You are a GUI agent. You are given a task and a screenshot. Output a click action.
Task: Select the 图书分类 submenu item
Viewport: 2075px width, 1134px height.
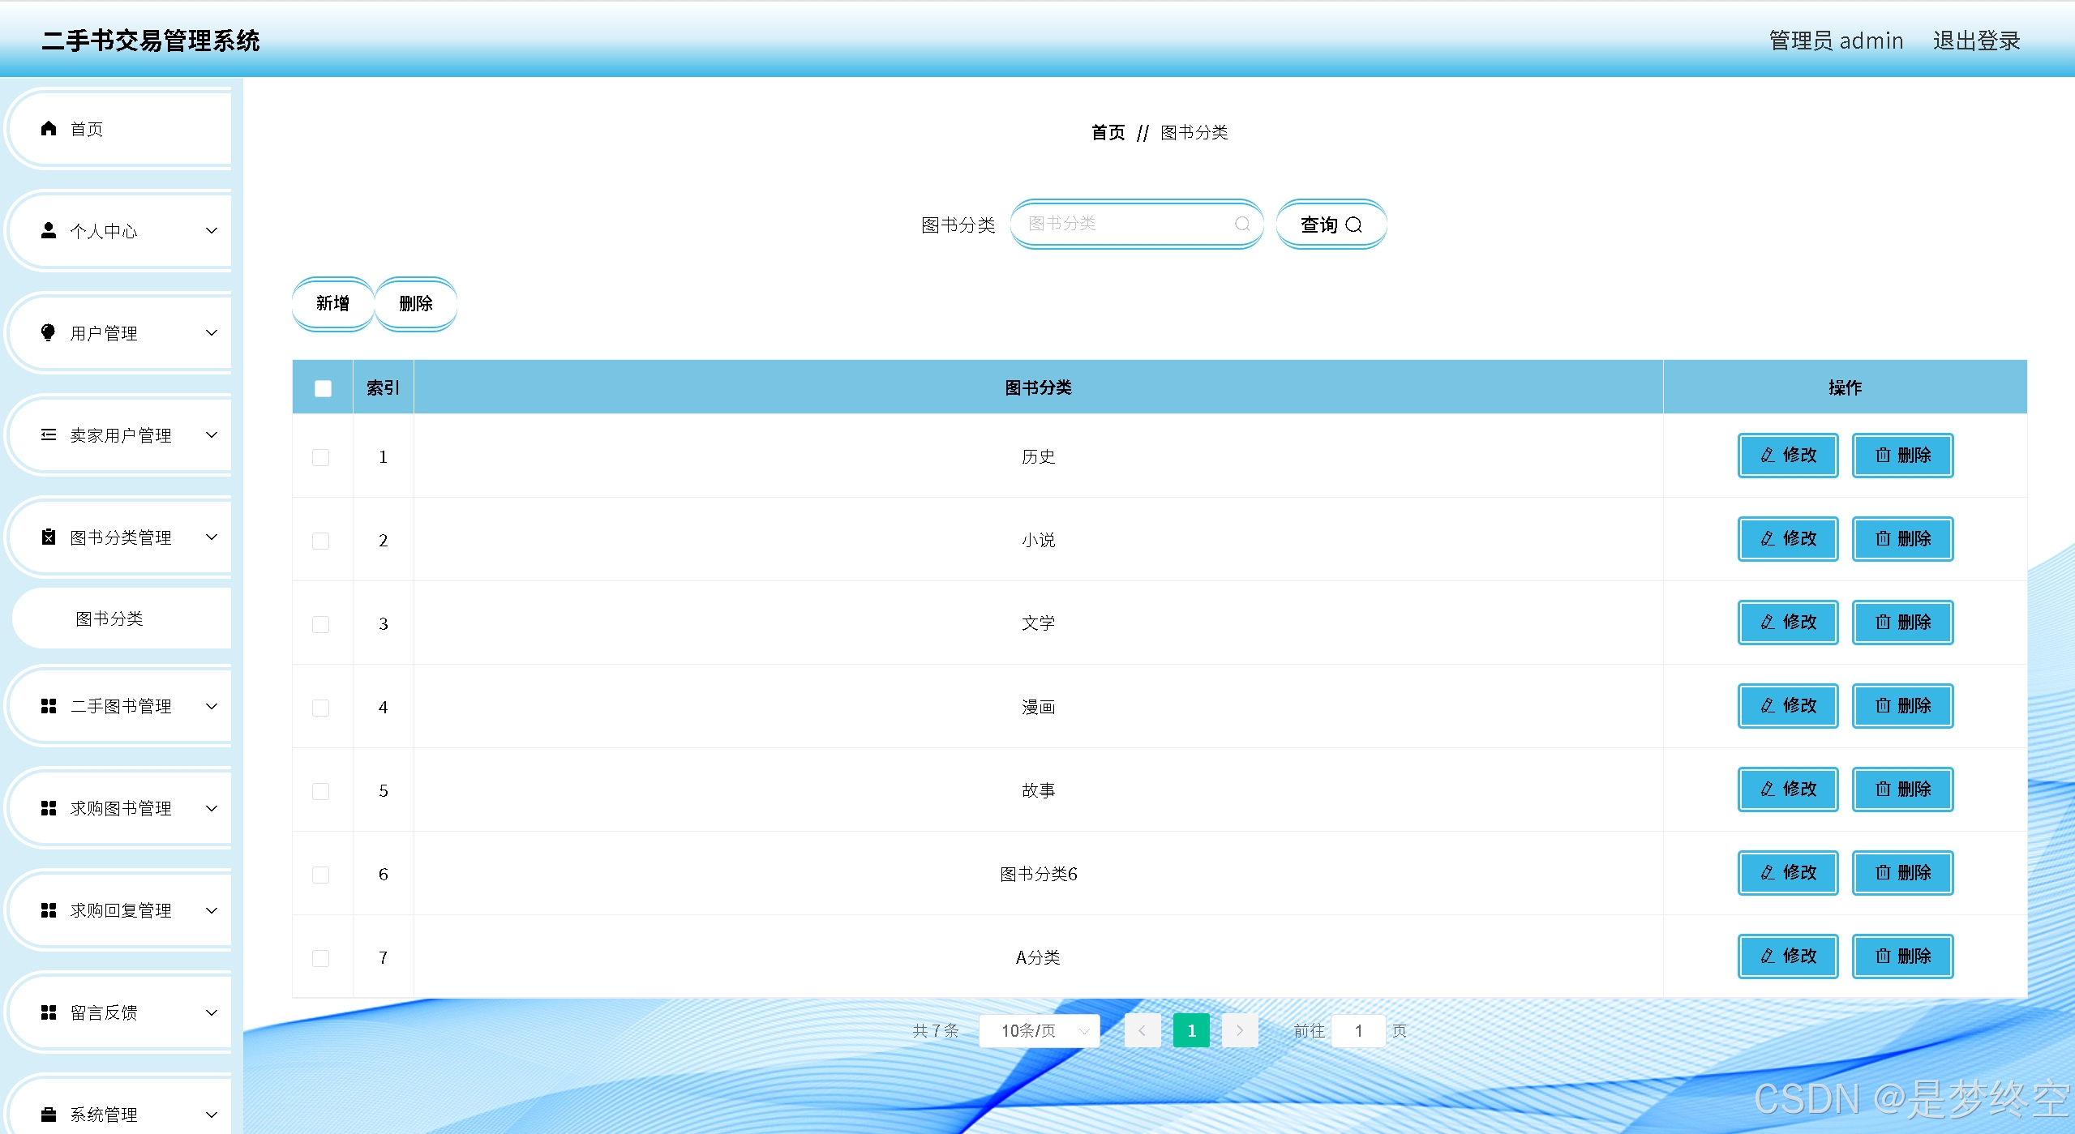122,618
